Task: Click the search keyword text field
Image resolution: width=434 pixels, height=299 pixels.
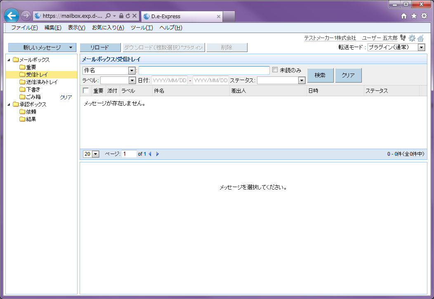Action: point(204,70)
